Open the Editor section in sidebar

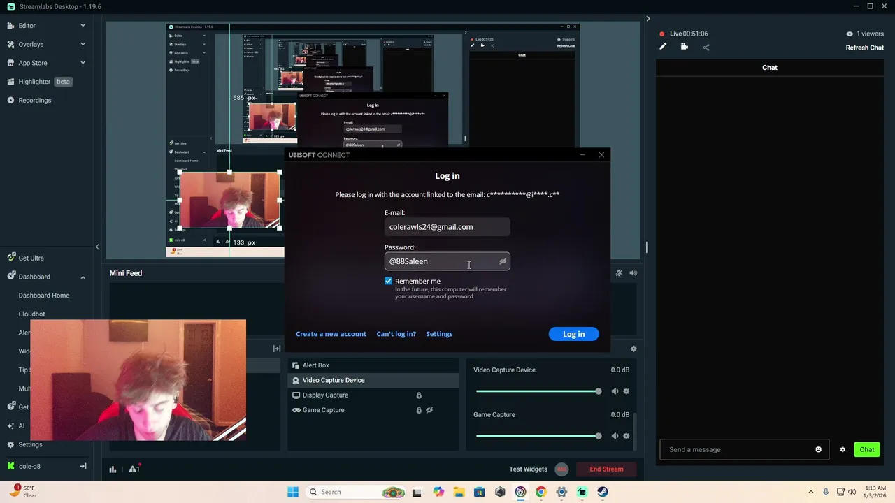pyautogui.click(x=27, y=26)
